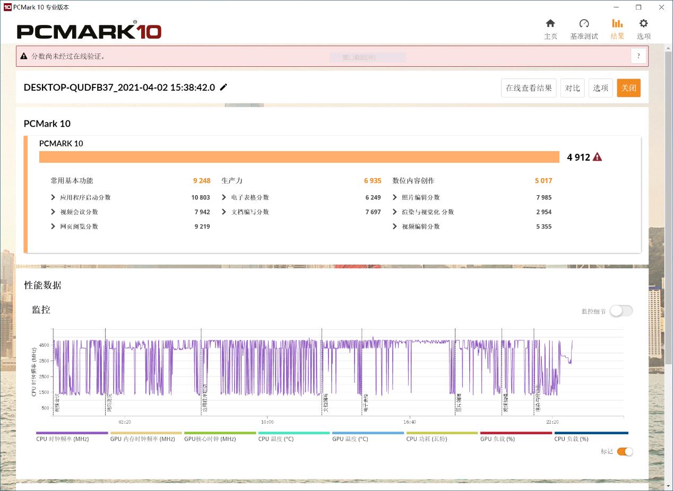Click the 对比 compare button

(x=572, y=88)
